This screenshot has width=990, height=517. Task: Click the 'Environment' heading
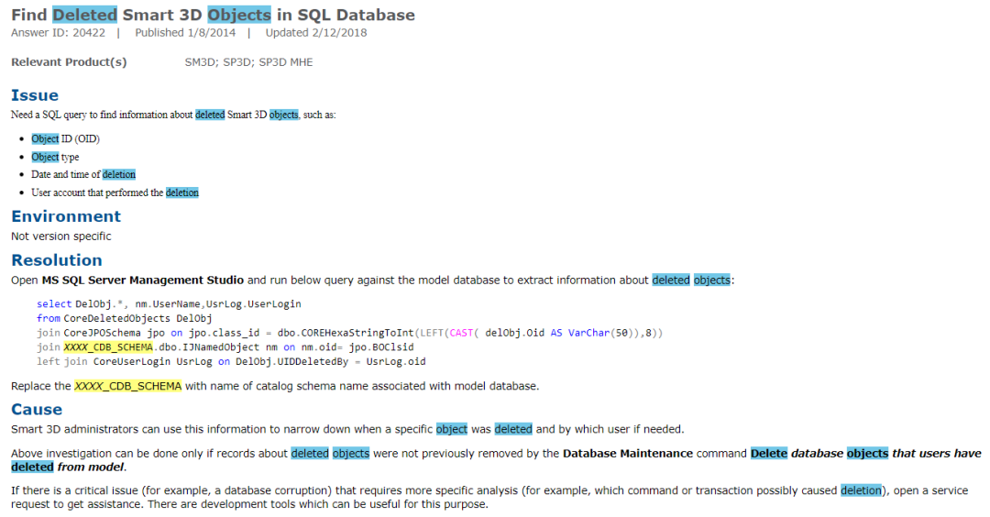point(66,216)
